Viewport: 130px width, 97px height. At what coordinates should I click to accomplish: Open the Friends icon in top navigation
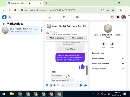64,17
